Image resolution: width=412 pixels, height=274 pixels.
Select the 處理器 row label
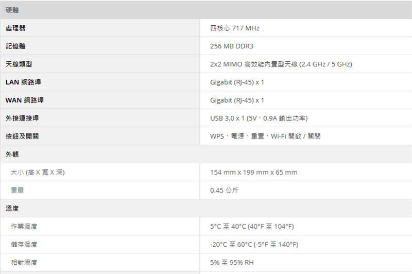coord(15,28)
